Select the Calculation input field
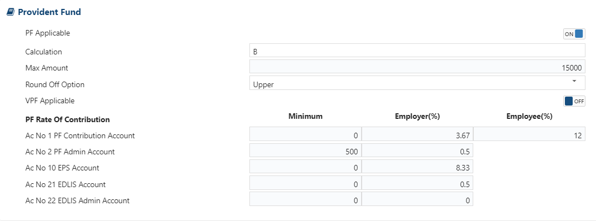Screen dimensions: 596x221 417,51
